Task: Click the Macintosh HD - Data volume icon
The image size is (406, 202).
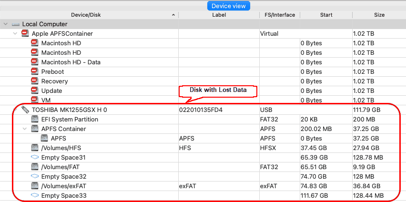Action: [34, 62]
